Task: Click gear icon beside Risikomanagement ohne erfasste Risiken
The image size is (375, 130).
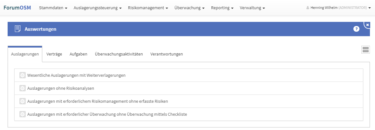Action: pos(22,101)
